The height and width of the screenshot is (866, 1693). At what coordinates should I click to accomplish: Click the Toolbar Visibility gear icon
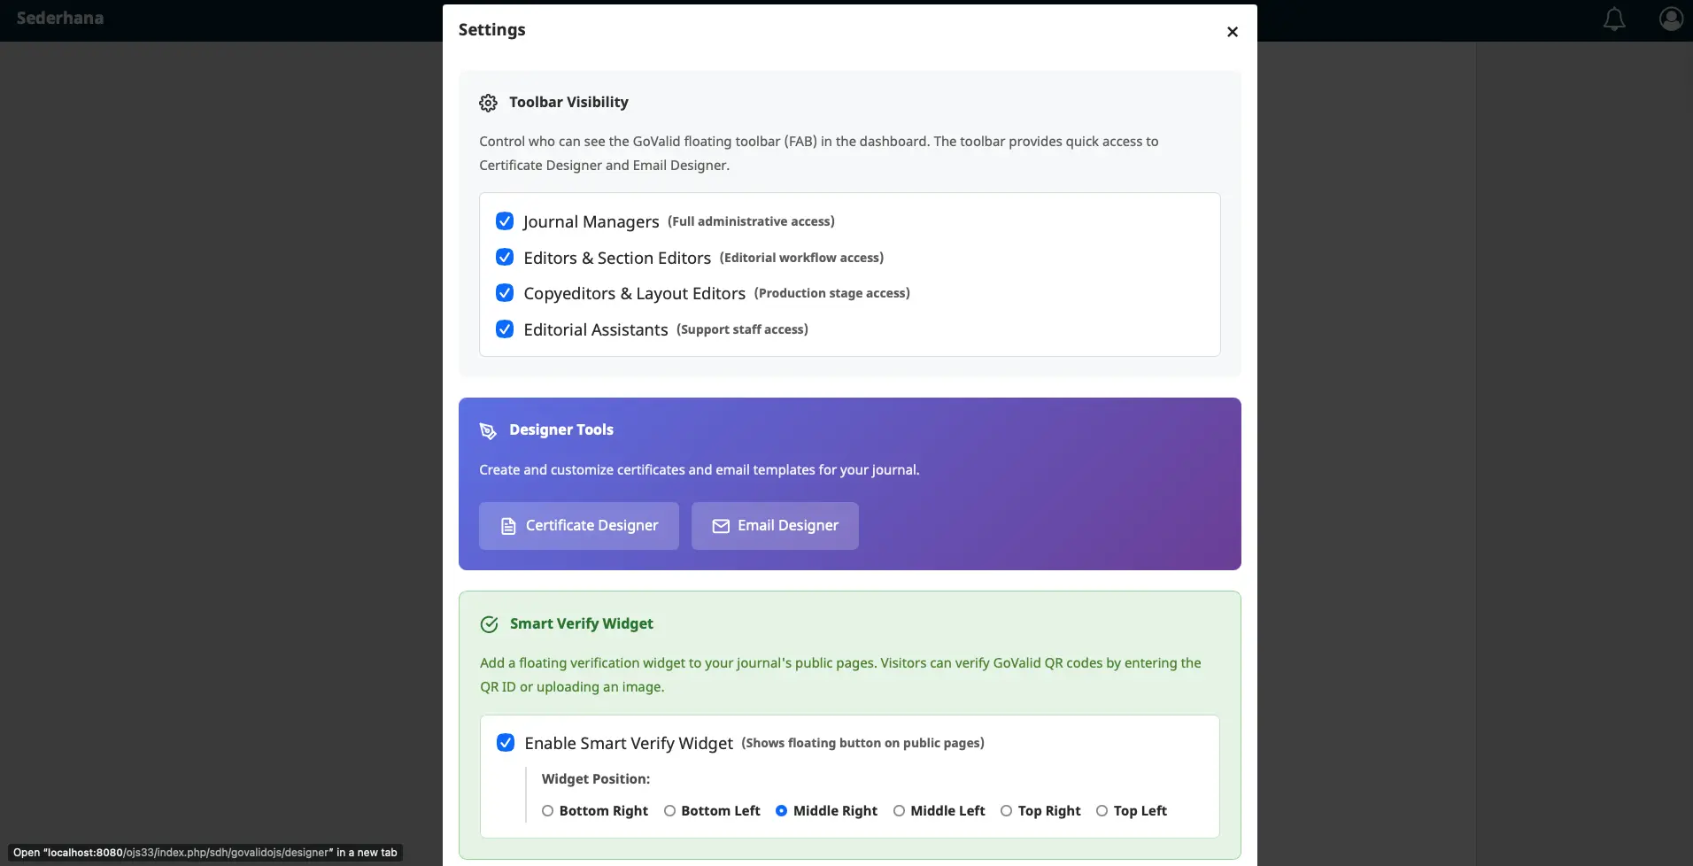coord(488,103)
